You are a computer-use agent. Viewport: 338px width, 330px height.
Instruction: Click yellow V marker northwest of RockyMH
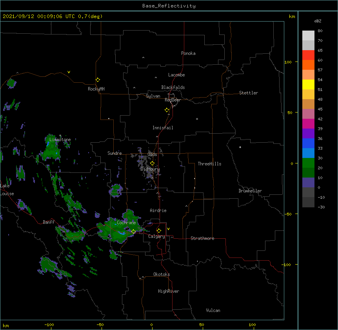tap(69, 72)
